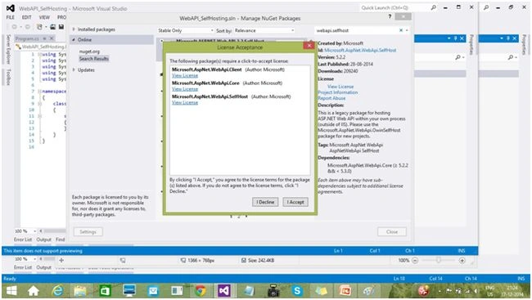Click the I Decline button
532x300 pixels.
265,202
